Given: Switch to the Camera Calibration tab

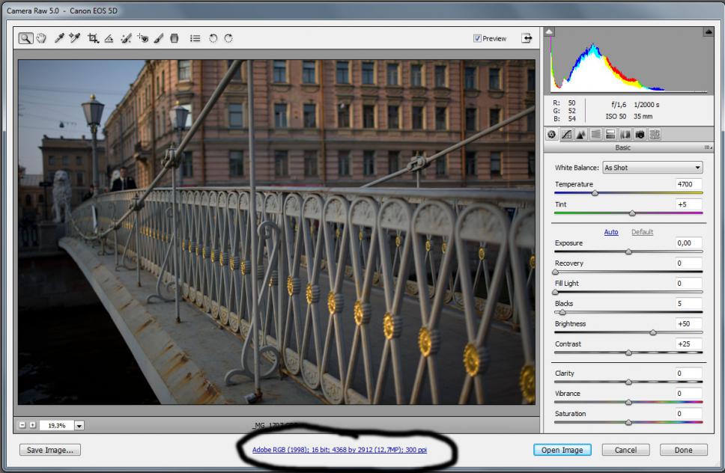Looking at the screenshot, I should click(640, 135).
